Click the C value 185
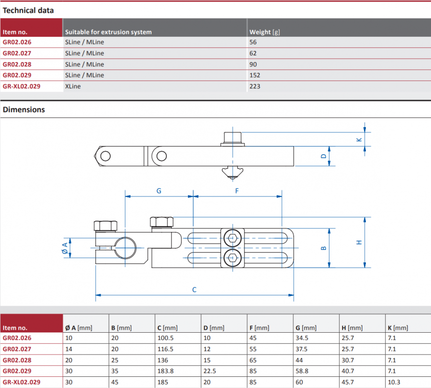 click(162, 382)
